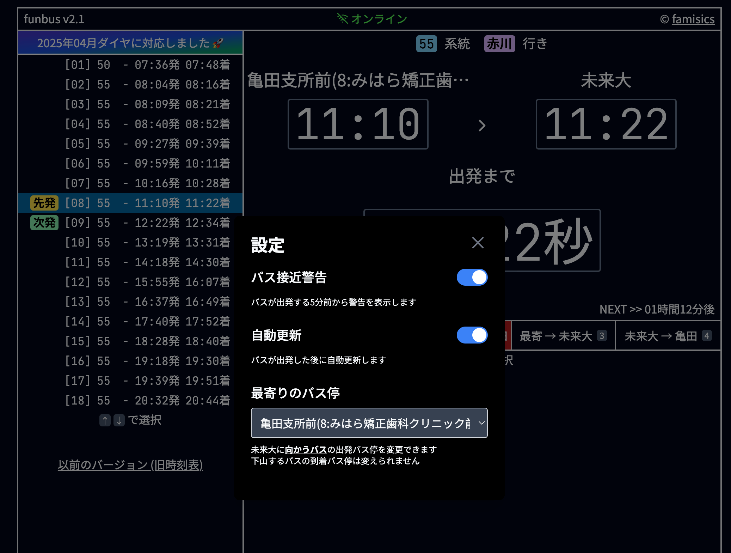Image resolution: width=731 pixels, height=553 pixels.
Task: Click the 次発 badge on row 09
Action: point(44,223)
